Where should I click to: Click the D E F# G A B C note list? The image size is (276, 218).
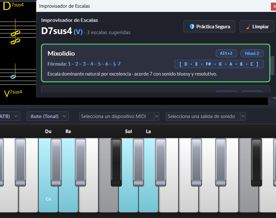click(219, 64)
